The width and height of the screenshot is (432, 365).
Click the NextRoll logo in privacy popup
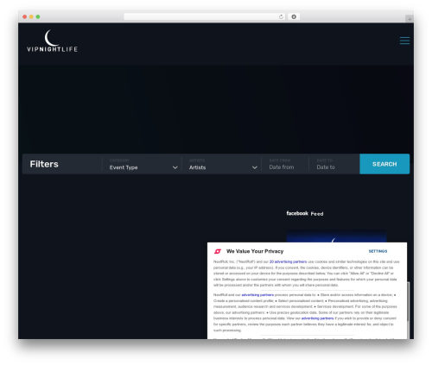pyautogui.click(x=218, y=251)
